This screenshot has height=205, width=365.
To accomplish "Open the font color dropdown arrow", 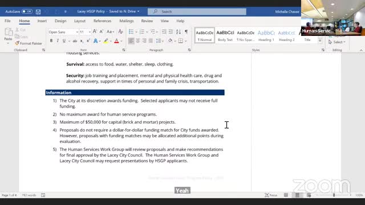I will (x=121, y=42).
